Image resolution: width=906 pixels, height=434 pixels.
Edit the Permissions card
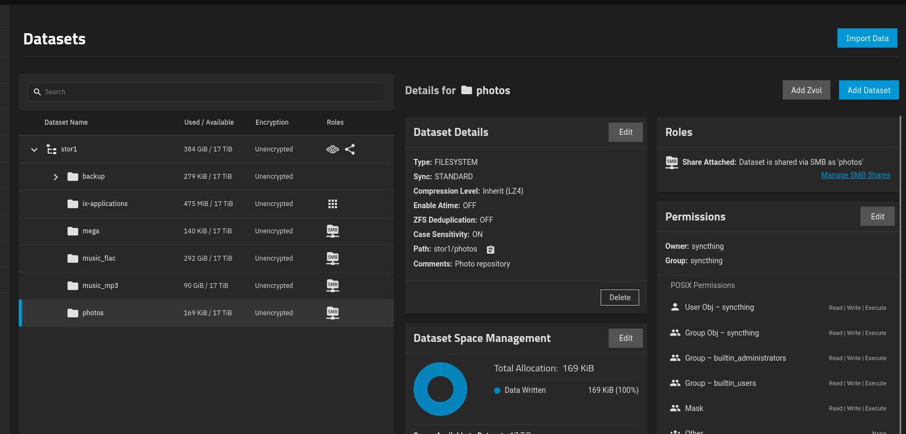(x=878, y=216)
